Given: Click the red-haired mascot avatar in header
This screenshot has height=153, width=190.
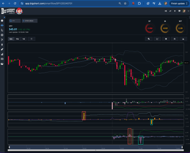Looking at the screenshot, I should pos(19,11).
